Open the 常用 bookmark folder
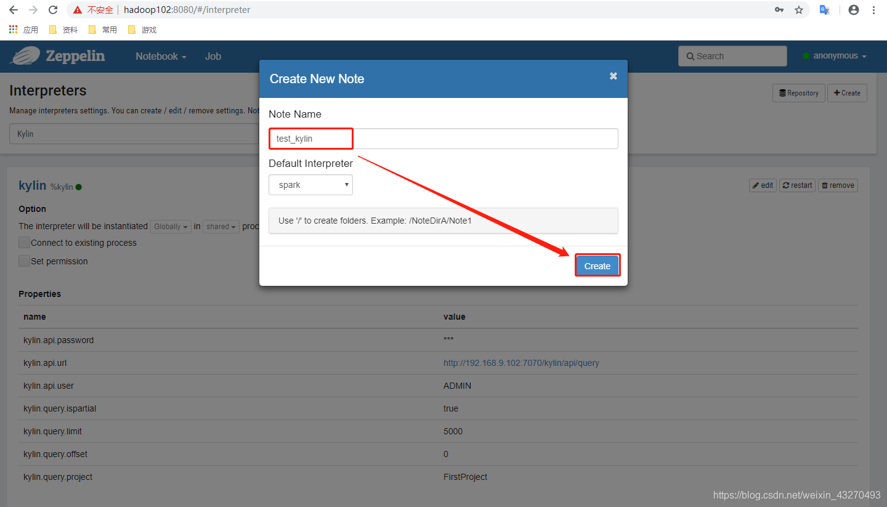This screenshot has width=887, height=507. 103,30
